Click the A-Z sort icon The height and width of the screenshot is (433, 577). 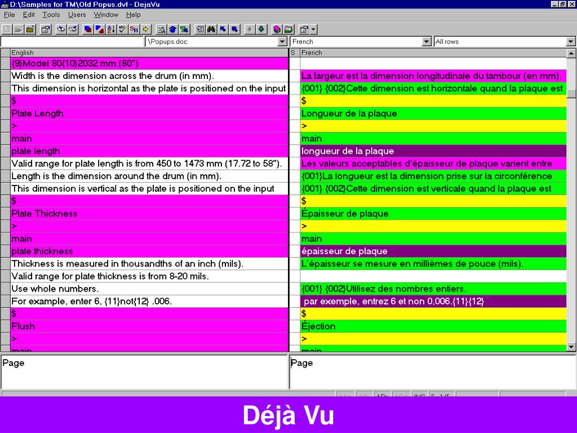click(111, 29)
